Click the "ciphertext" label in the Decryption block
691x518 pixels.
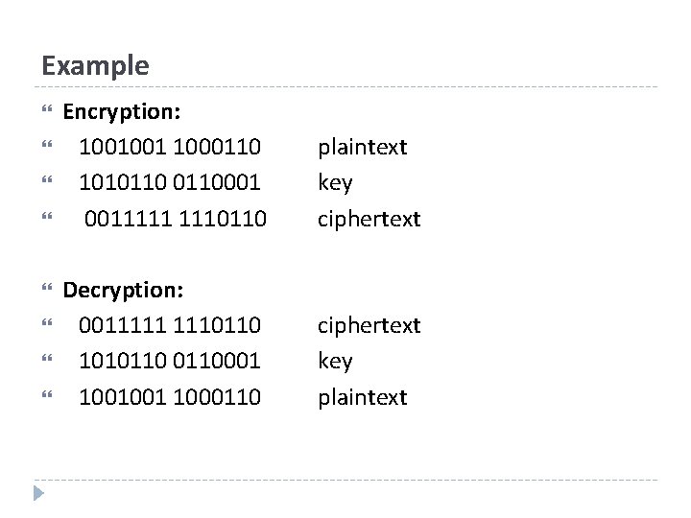[x=369, y=326]
